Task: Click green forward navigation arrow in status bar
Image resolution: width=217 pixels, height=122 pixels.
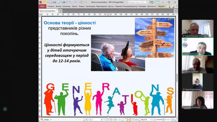Action: tap(119, 120)
